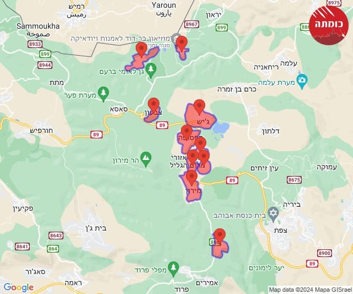Click the מערת פער tree icon
The width and height of the screenshot is (353, 294).
pyautogui.click(x=104, y=94)
